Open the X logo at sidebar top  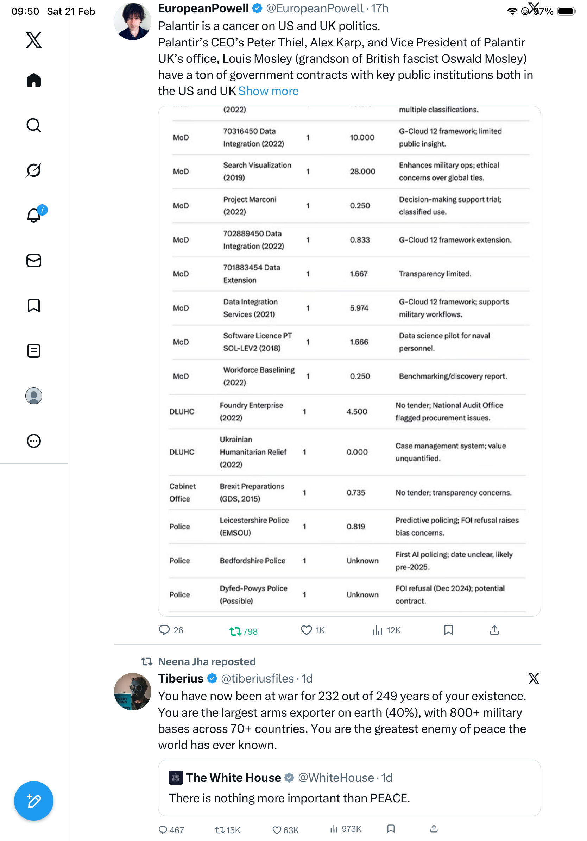(x=34, y=40)
